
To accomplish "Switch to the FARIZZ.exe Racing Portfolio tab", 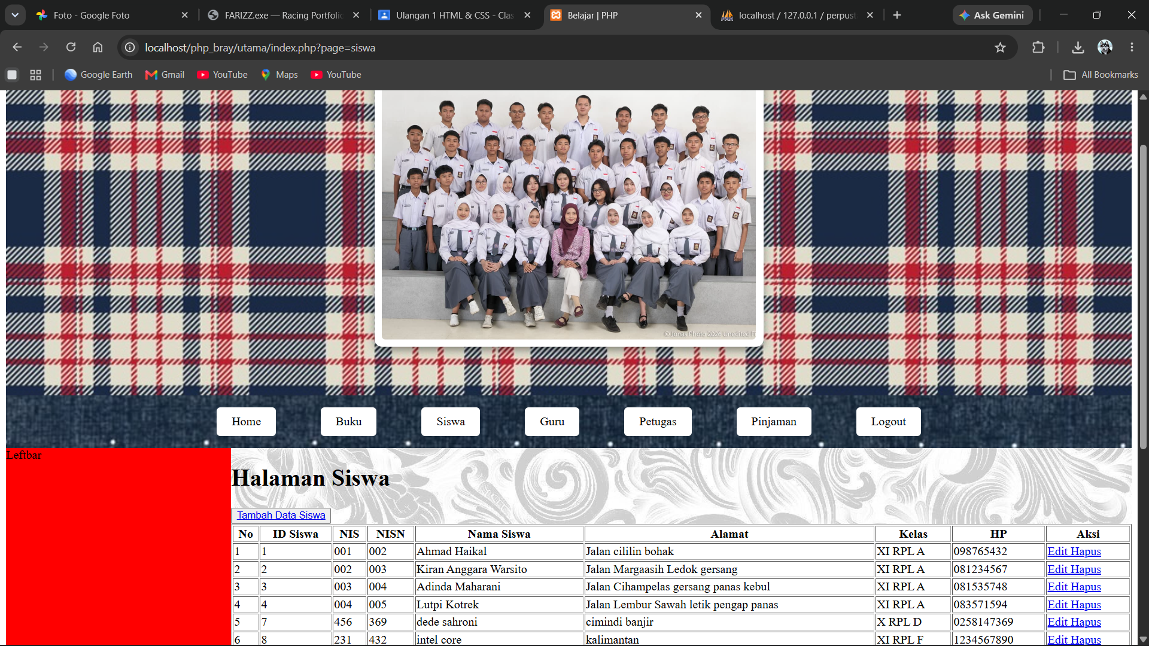I will [283, 16].
